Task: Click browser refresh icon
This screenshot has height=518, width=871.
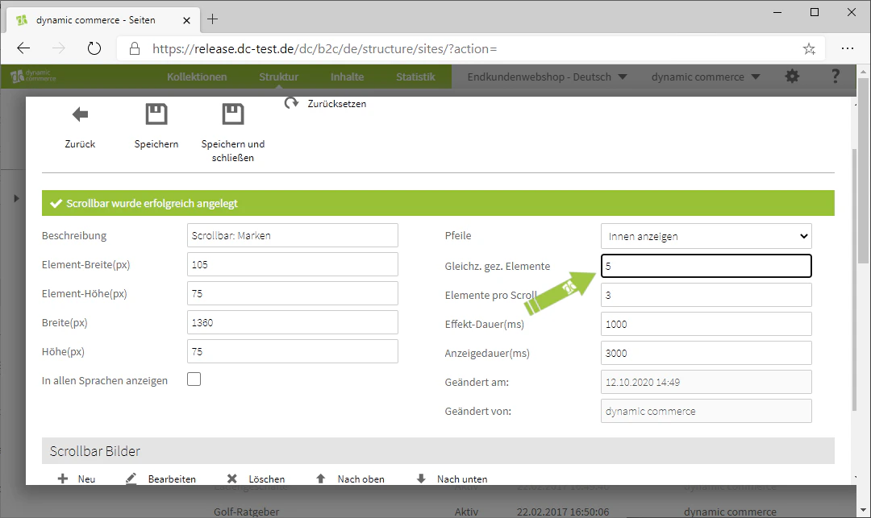Action: (x=94, y=48)
